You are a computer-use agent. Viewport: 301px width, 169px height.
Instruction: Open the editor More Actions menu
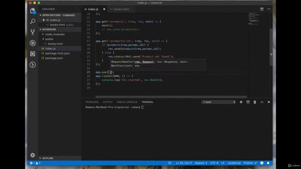click(x=269, y=9)
